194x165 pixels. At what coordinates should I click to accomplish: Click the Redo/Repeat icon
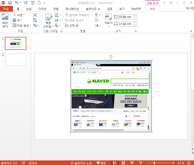(26, 3)
